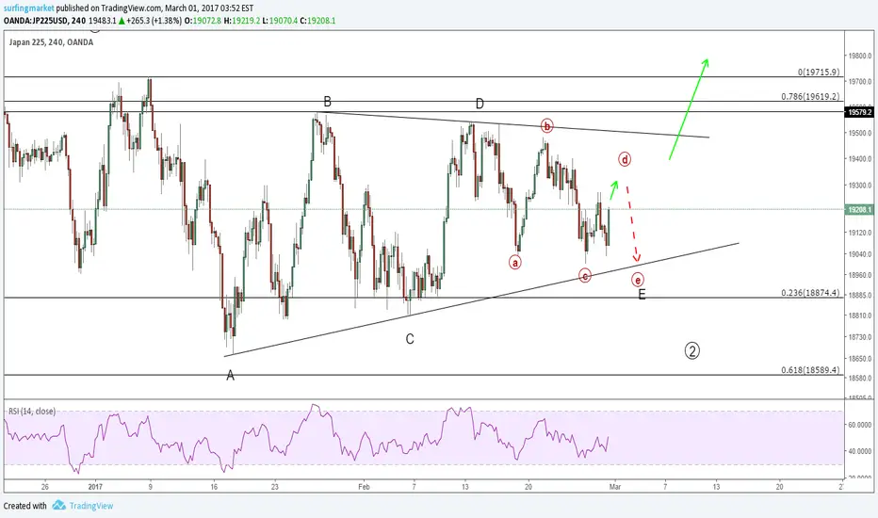Click 19400.0 on the price axis
The image size is (878, 518).
860,159
